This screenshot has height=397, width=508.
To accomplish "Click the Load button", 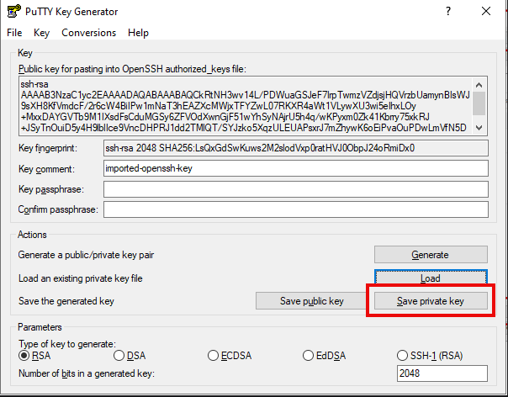I will coord(431,278).
